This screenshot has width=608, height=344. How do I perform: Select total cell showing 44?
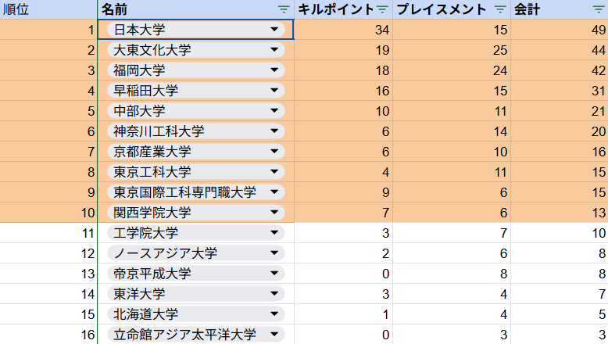pyautogui.click(x=560, y=49)
